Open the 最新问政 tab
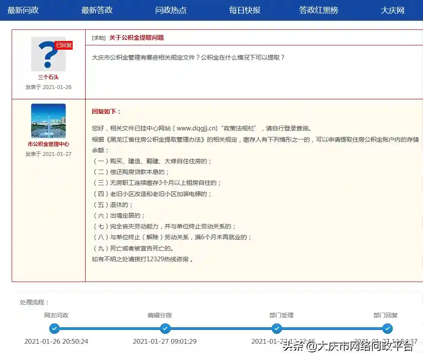The image size is (423, 361). 23,10
